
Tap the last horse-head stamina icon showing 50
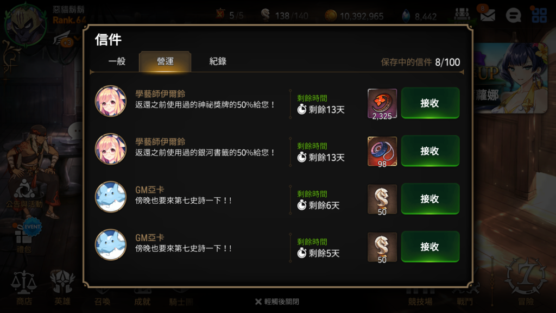[x=382, y=247]
